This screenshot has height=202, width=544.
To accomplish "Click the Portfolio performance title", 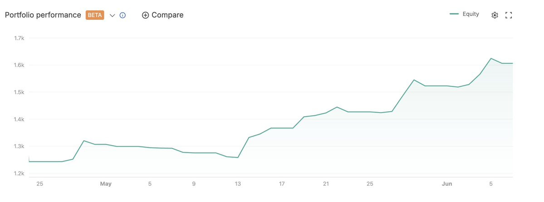I will (43, 15).
